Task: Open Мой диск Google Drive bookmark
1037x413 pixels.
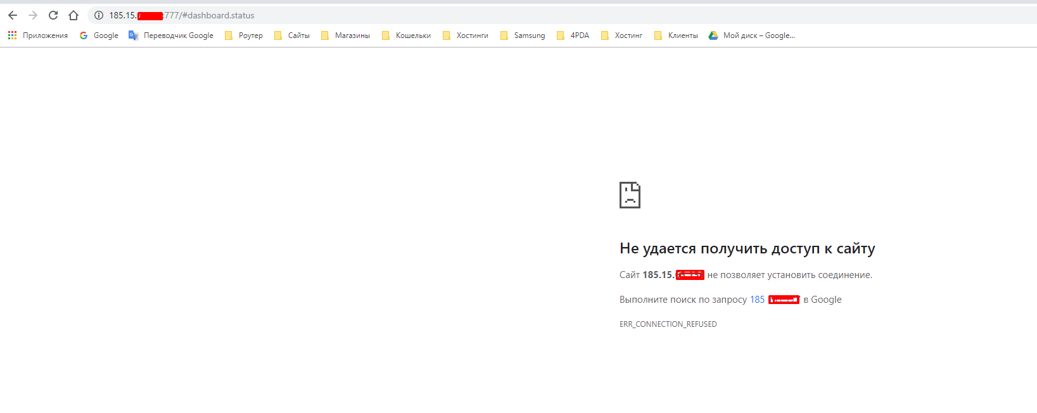Action: pyautogui.click(x=751, y=35)
